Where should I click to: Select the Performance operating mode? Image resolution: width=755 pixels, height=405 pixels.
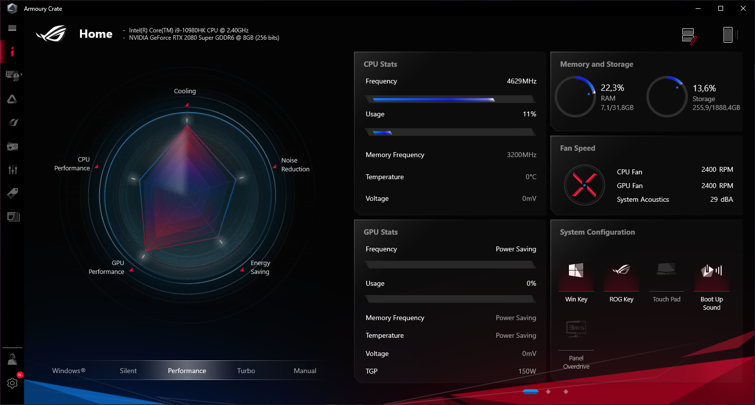point(187,371)
